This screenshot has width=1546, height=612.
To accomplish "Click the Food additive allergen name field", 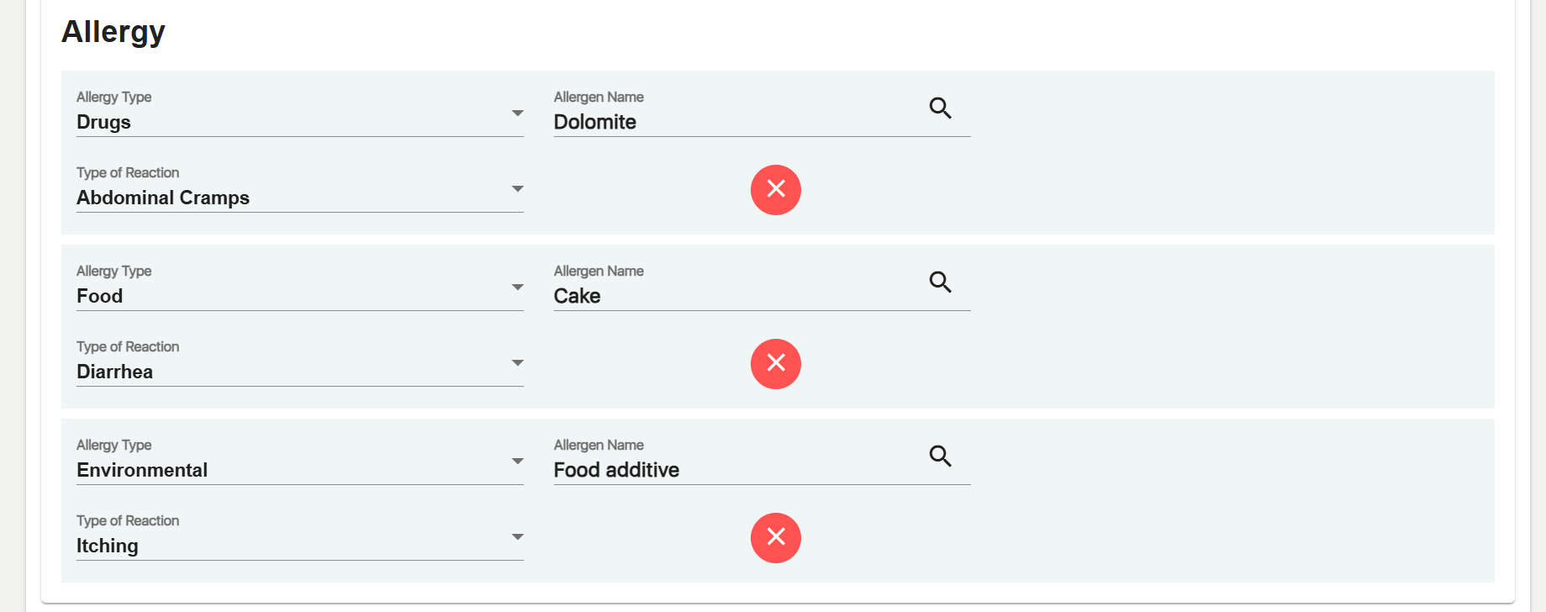I will 731,470.
